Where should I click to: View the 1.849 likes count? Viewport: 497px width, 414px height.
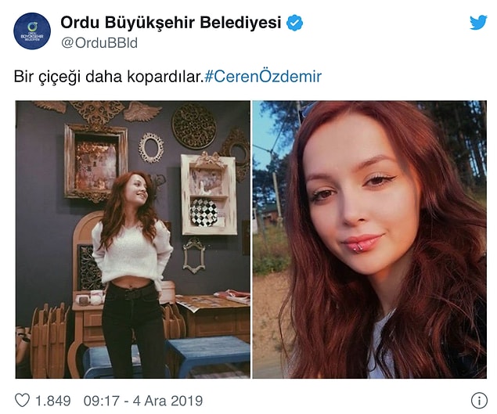click(x=53, y=401)
